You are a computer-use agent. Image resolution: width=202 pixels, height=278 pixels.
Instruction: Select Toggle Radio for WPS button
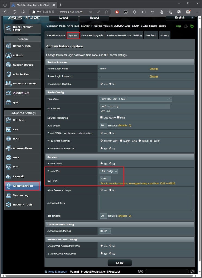tap(121, 140)
